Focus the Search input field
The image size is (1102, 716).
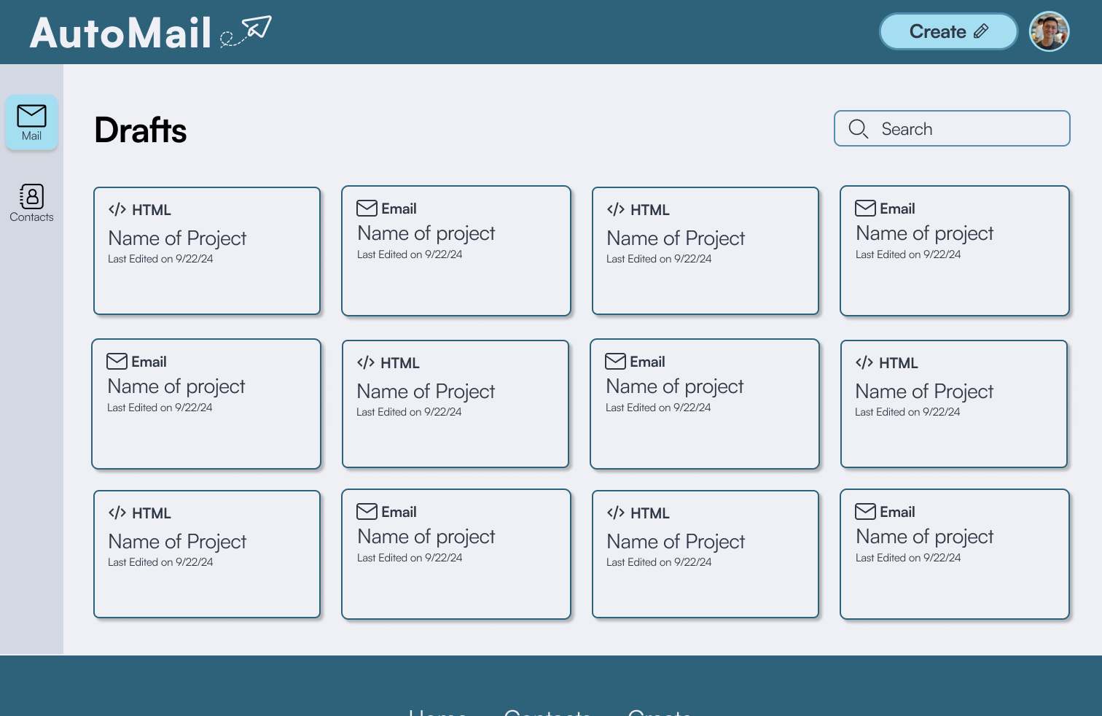pyautogui.click(x=952, y=128)
